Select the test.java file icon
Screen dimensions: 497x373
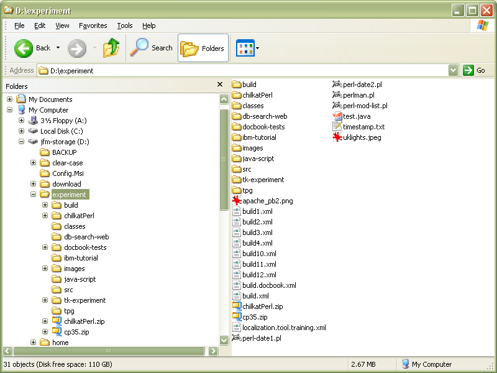coord(337,116)
